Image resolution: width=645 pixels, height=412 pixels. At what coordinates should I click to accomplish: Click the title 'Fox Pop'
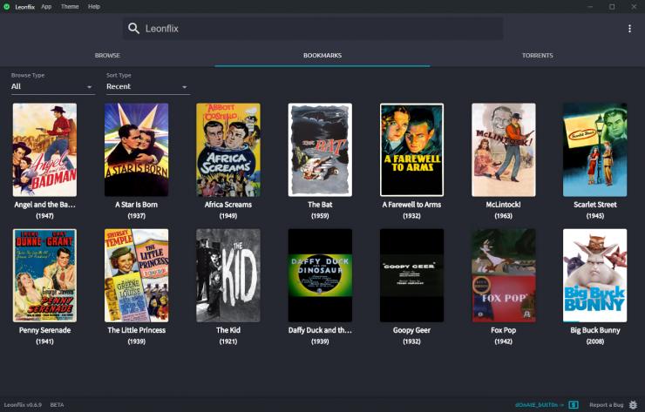click(x=504, y=330)
